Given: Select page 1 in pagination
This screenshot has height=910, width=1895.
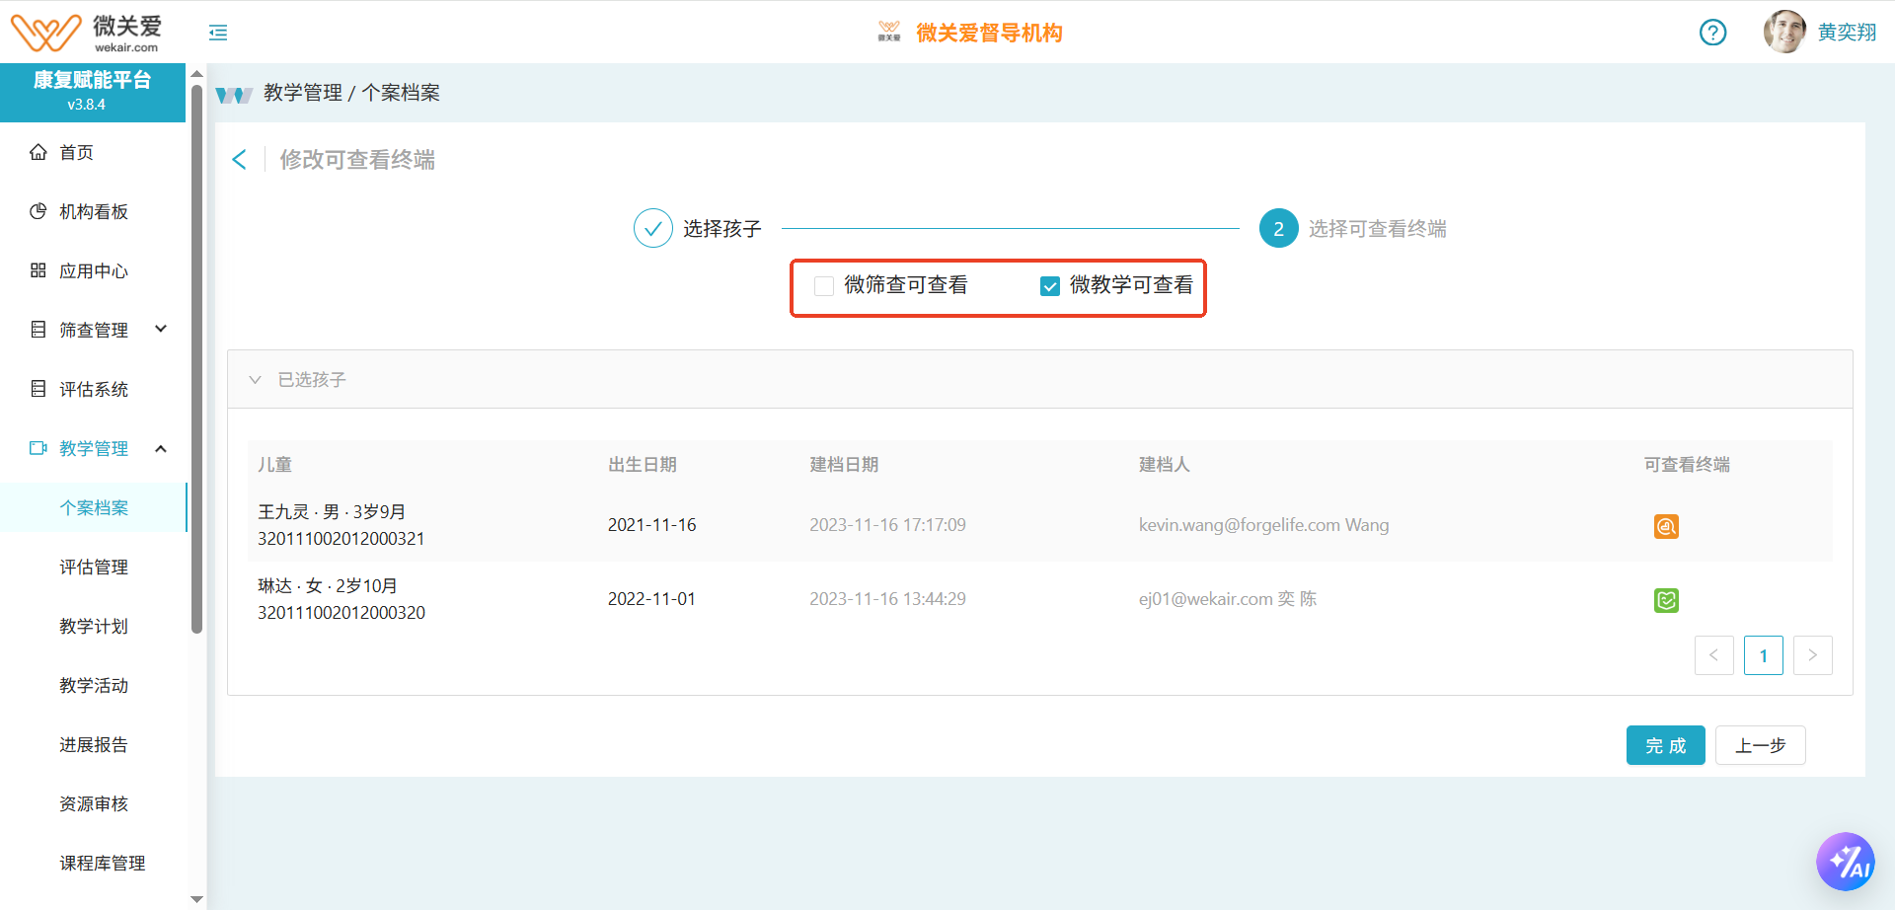Looking at the screenshot, I should (x=1763, y=655).
